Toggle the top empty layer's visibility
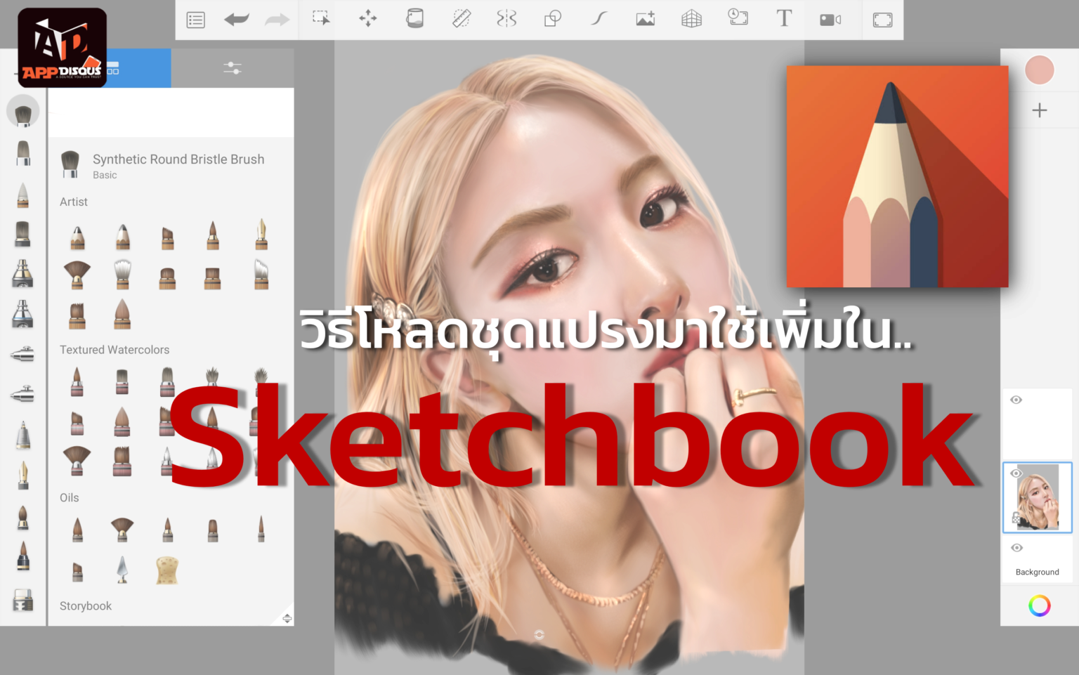Viewport: 1079px width, 675px height. pos(1016,400)
